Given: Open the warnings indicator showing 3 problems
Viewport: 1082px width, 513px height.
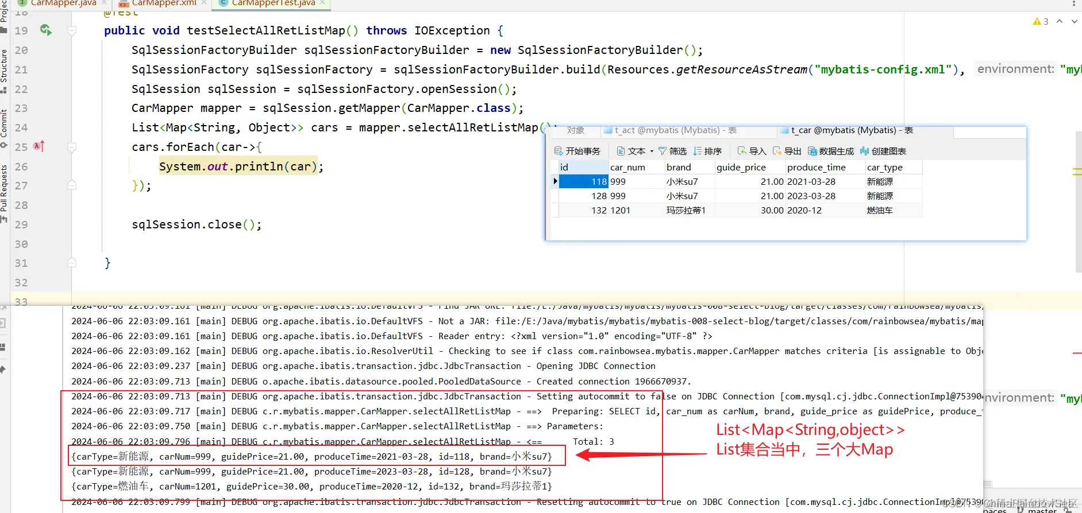Looking at the screenshot, I should (1041, 21).
